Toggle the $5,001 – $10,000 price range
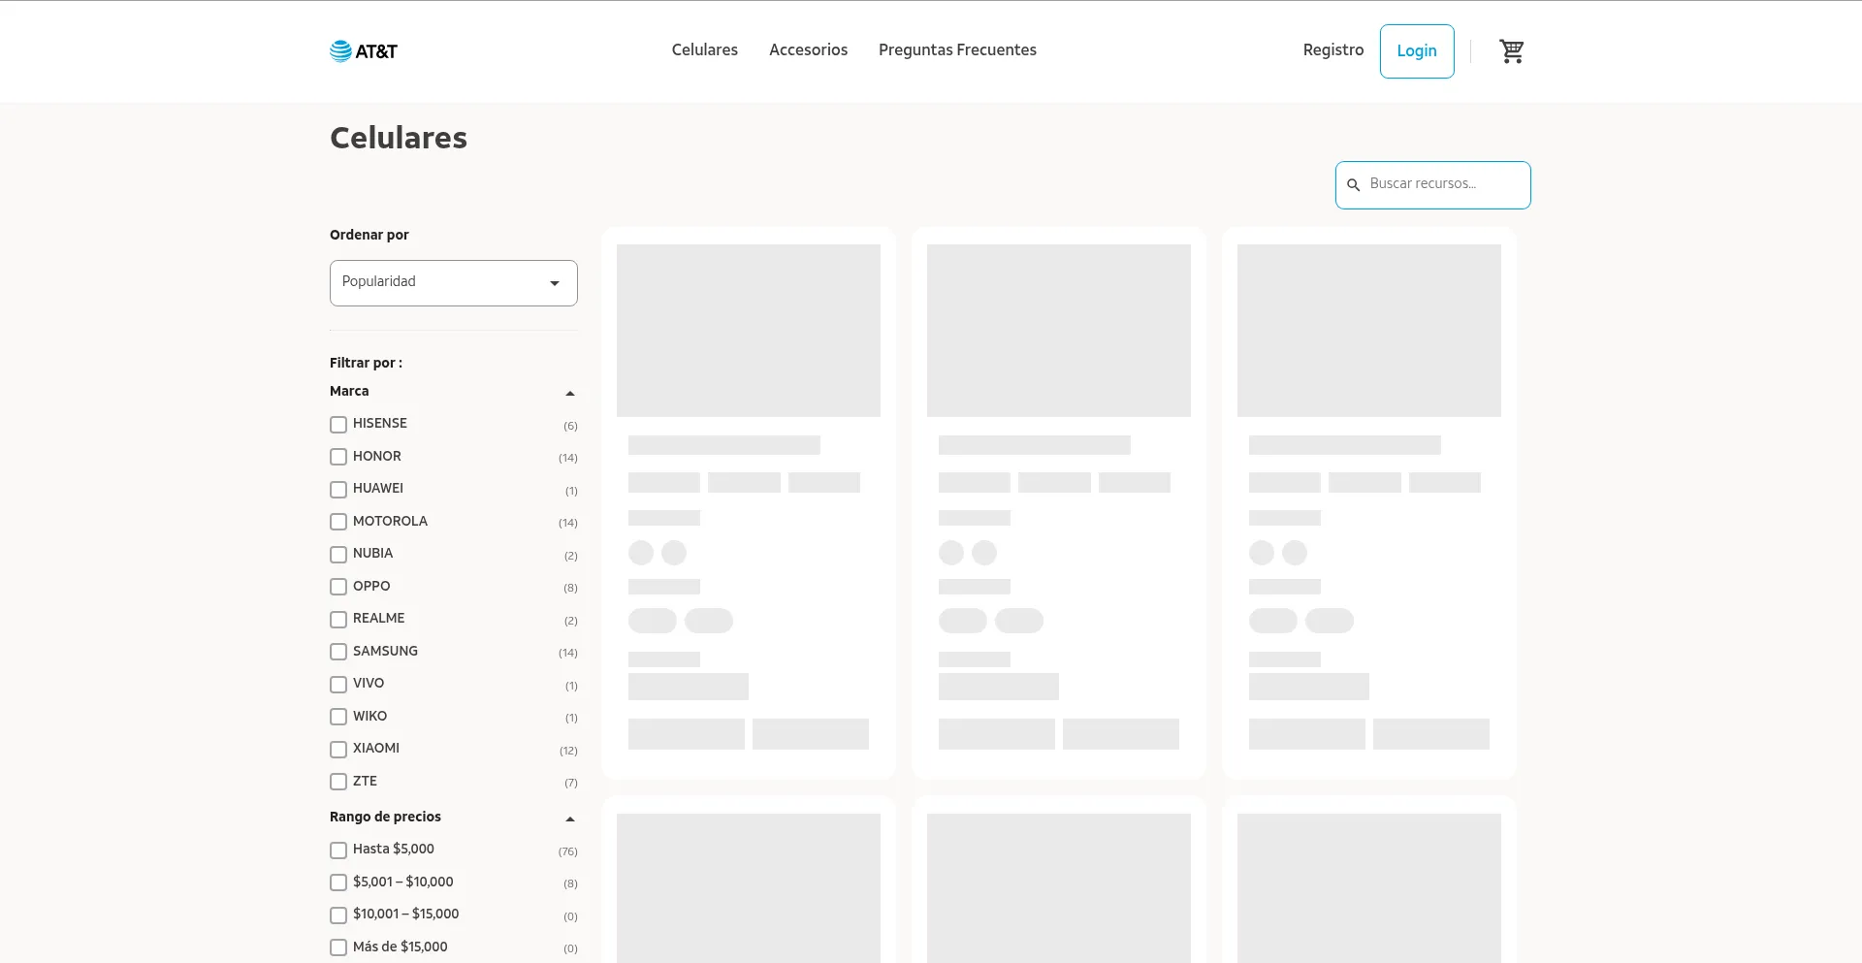The height and width of the screenshot is (963, 1862). (x=338, y=883)
